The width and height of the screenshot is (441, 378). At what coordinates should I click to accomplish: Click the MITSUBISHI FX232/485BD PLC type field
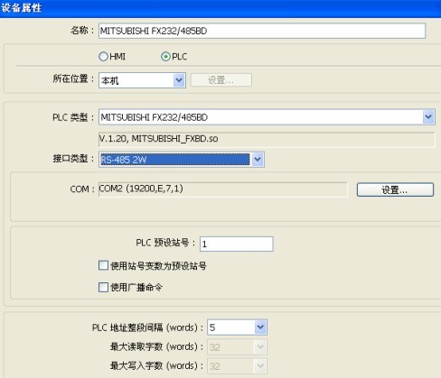[260, 117]
